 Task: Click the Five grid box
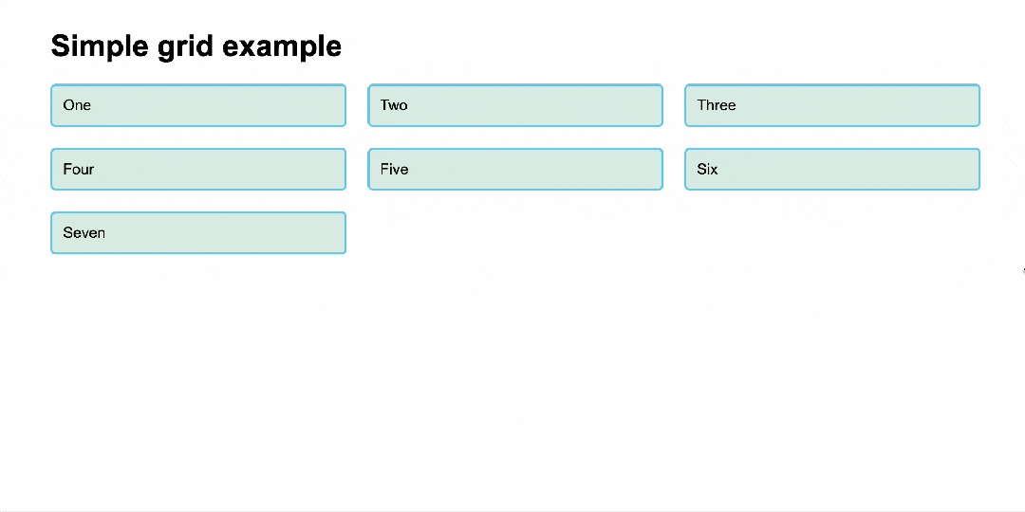tap(515, 169)
